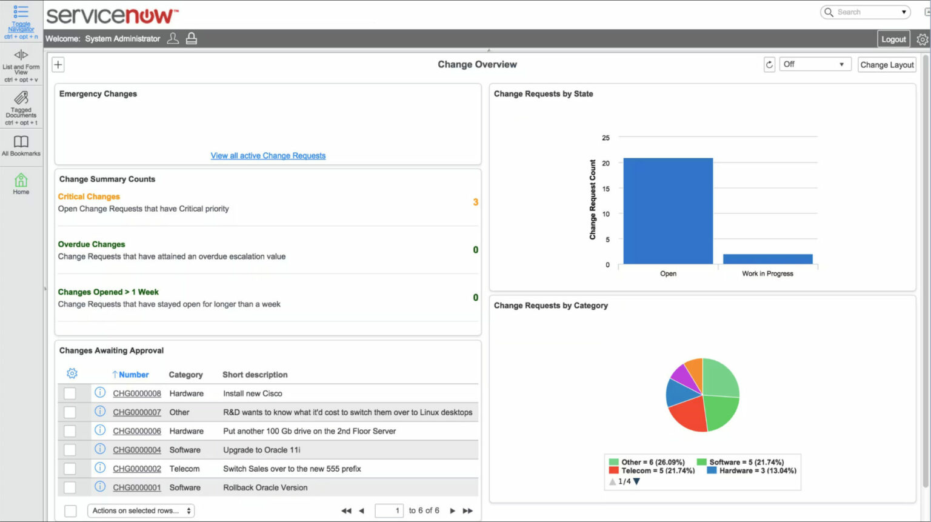Click the green Home icon
The height and width of the screenshot is (522, 931).
pyautogui.click(x=21, y=181)
